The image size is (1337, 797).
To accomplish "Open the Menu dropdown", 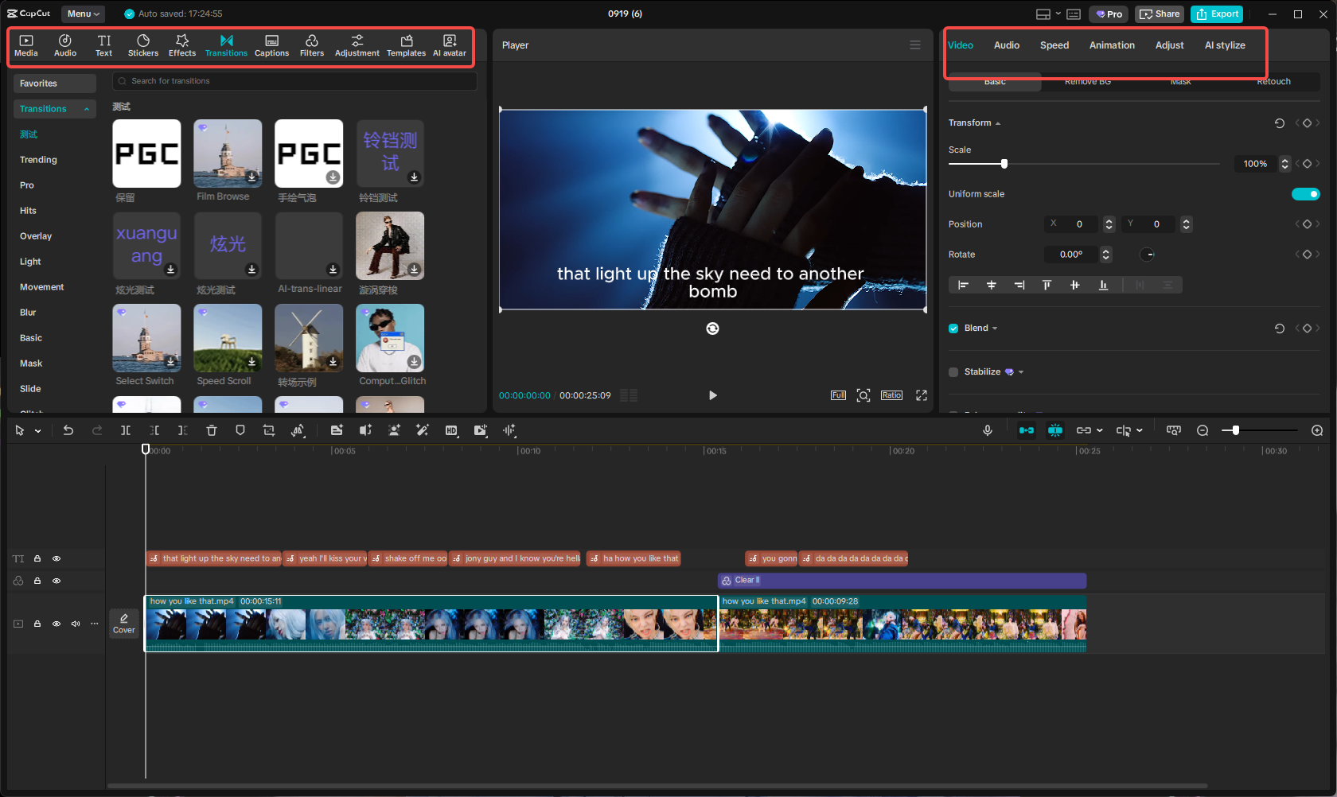I will click(x=84, y=14).
